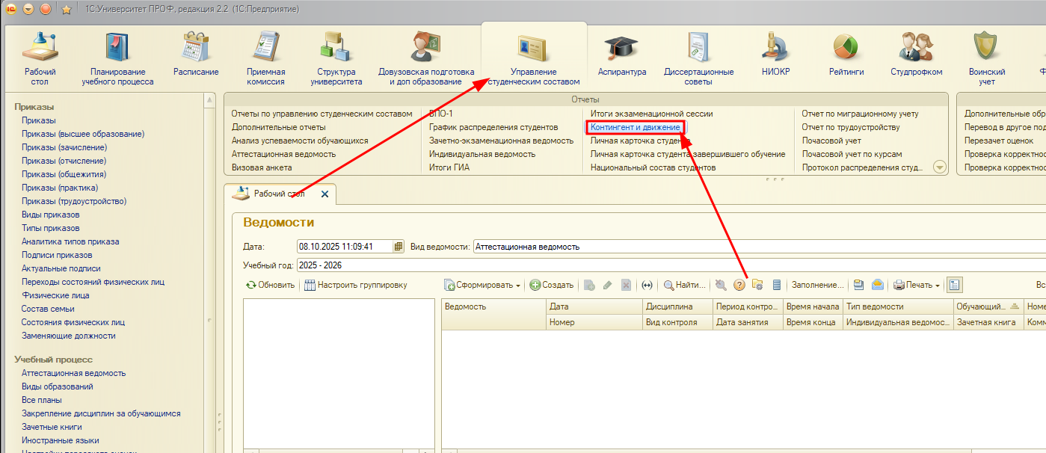The height and width of the screenshot is (453, 1046).
Task: Open Приказы (зачисление) in left panel
Action: 64,147
